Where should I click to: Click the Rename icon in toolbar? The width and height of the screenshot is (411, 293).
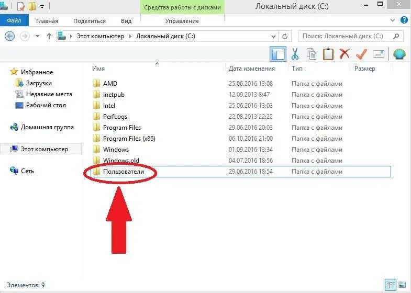tap(378, 54)
